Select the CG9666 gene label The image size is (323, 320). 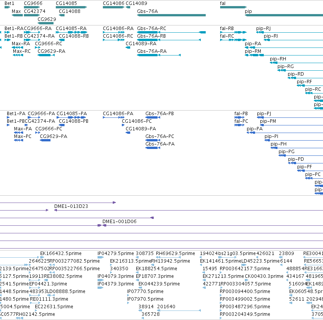33,3
